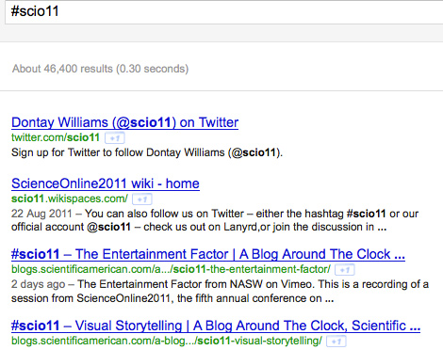The width and height of the screenshot is (443, 350).
Task: Click the search box containing #scio11
Action: [224, 12]
